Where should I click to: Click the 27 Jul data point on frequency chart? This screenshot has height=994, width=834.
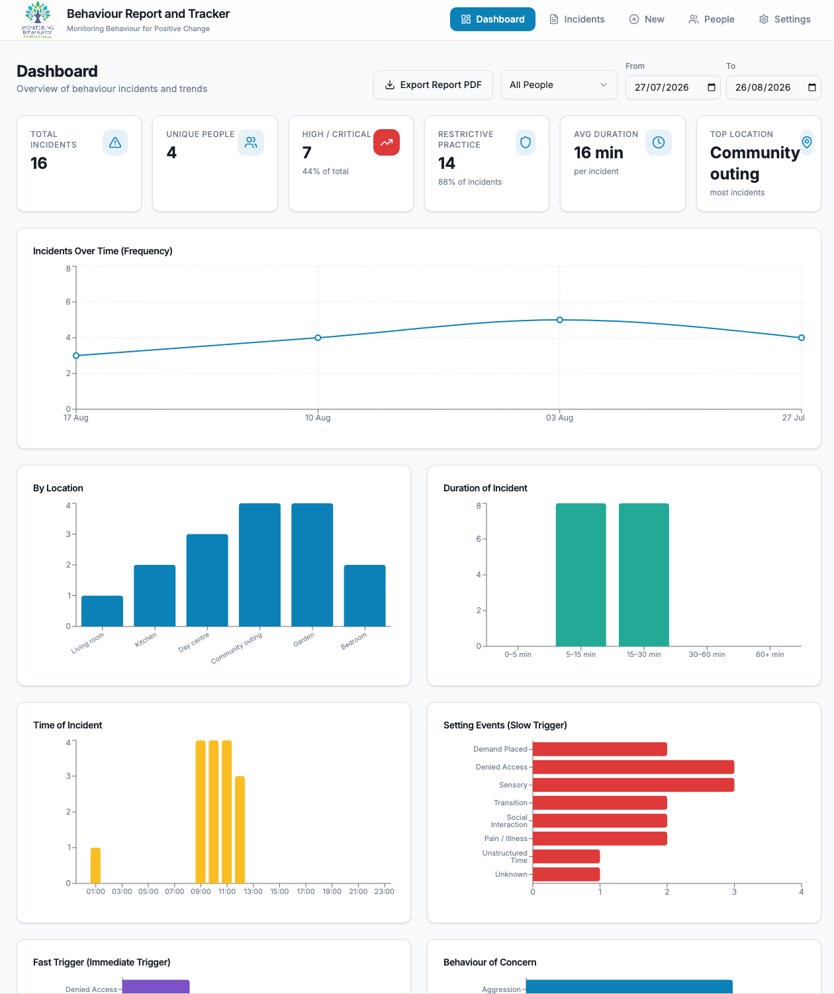click(802, 338)
